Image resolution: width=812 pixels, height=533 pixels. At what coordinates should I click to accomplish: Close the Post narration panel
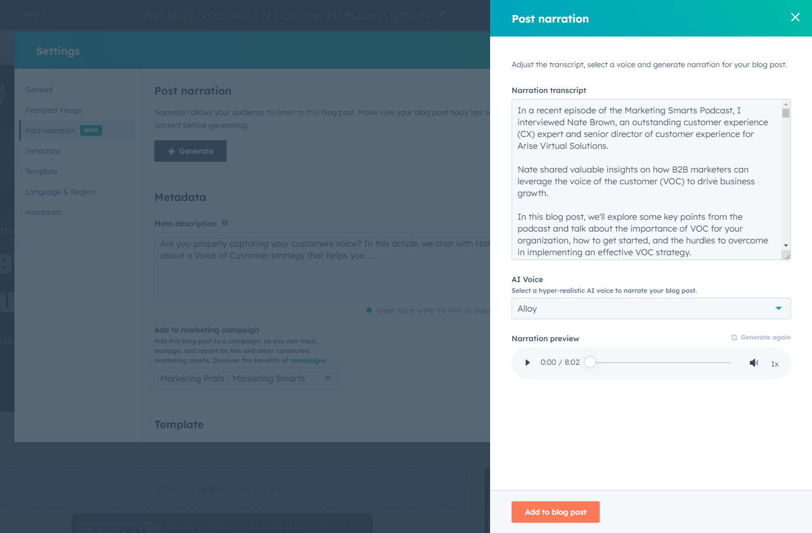[795, 17]
